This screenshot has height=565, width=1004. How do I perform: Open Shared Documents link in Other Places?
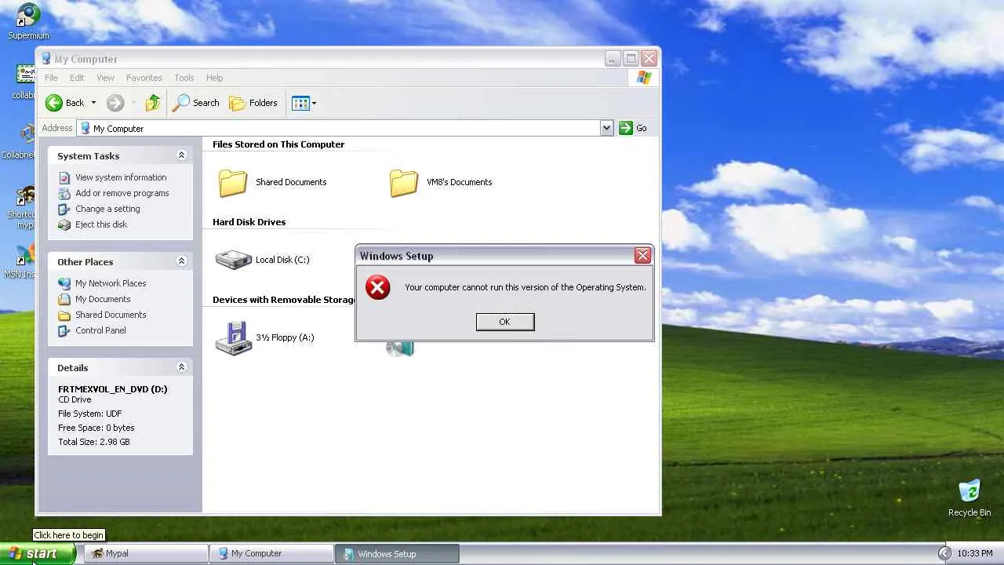point(111,315)
